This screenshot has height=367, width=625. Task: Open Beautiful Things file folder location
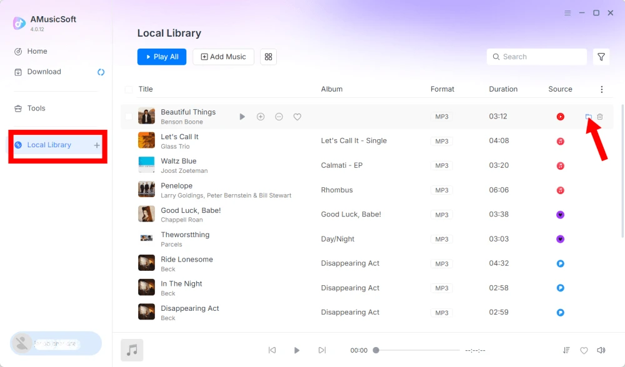click(x=588, y=117)
